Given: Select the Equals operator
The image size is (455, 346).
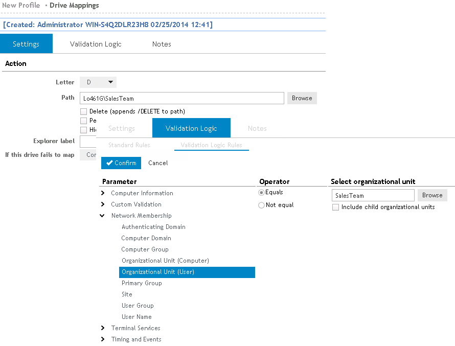Looking at the screenshot, I should [262, 193].
